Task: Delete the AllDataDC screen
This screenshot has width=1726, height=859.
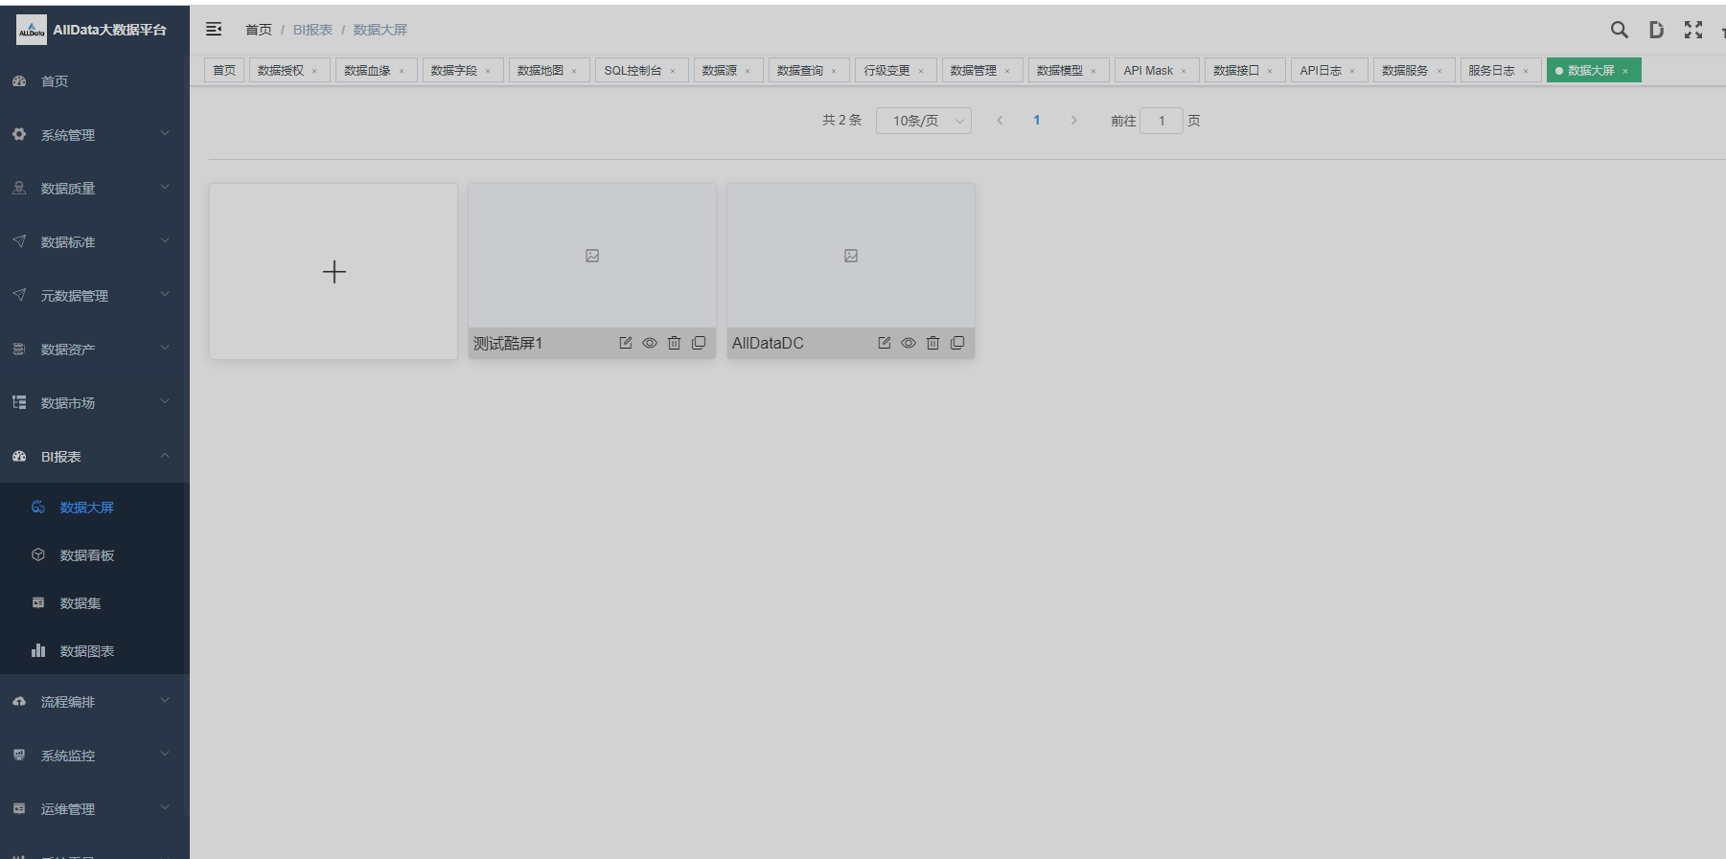Action: [932, 343]
